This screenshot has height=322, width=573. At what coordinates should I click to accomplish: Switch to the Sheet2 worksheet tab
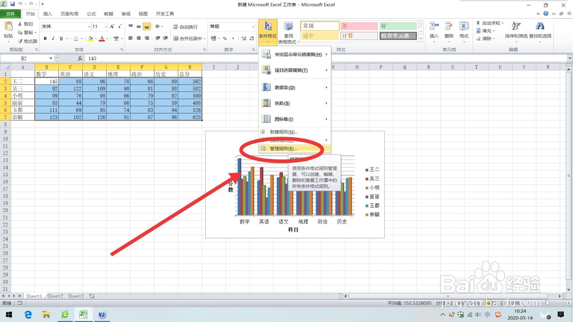click(55, 296)
